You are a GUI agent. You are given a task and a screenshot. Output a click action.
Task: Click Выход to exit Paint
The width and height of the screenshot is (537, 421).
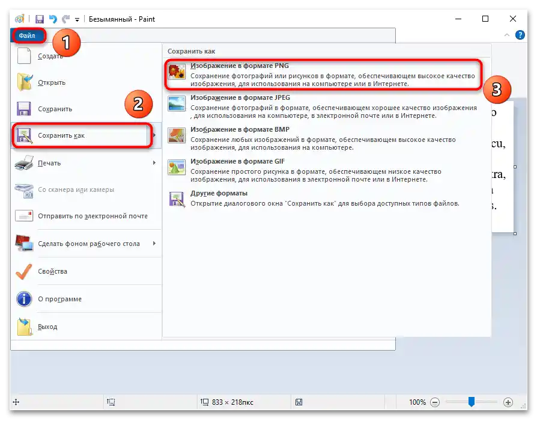coord(86,327)
